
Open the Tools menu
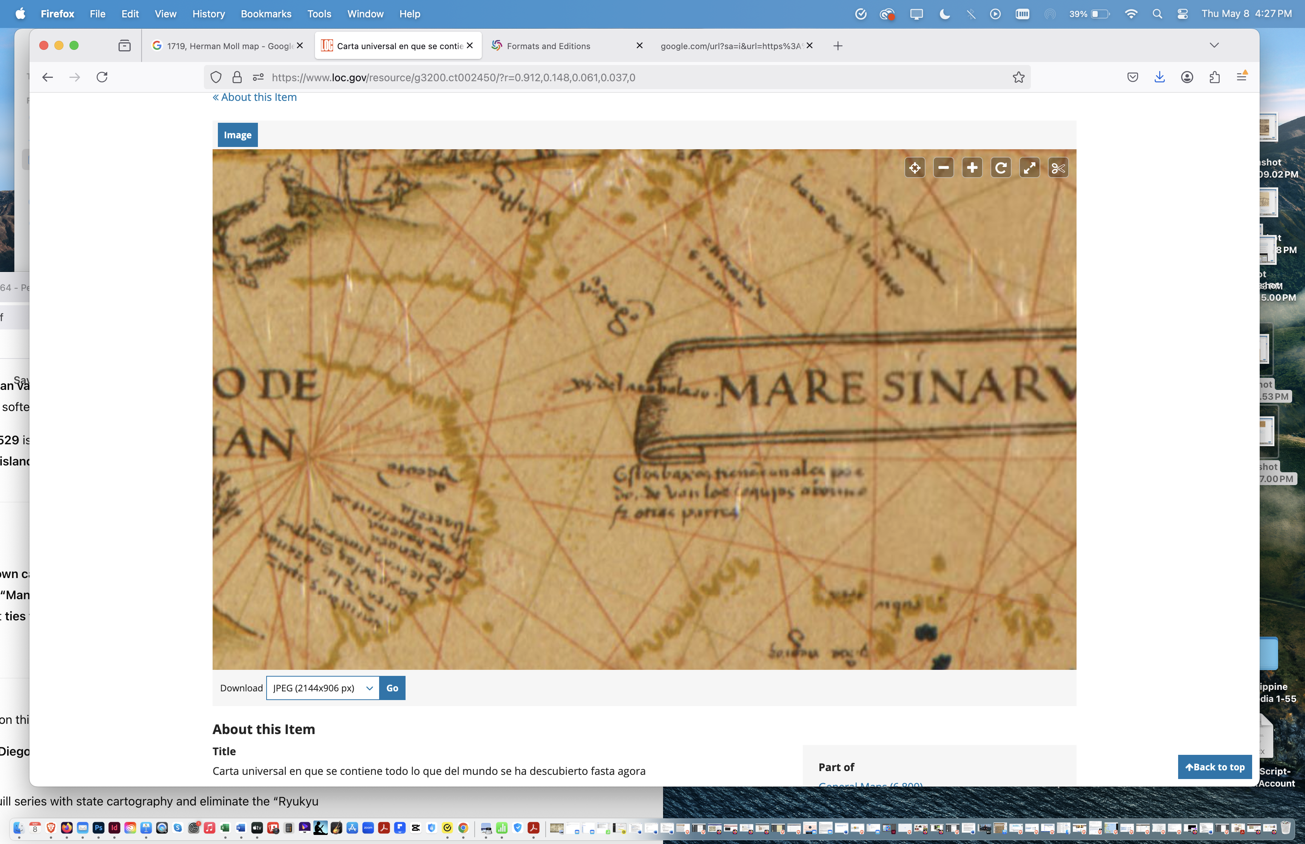point(319,14)
